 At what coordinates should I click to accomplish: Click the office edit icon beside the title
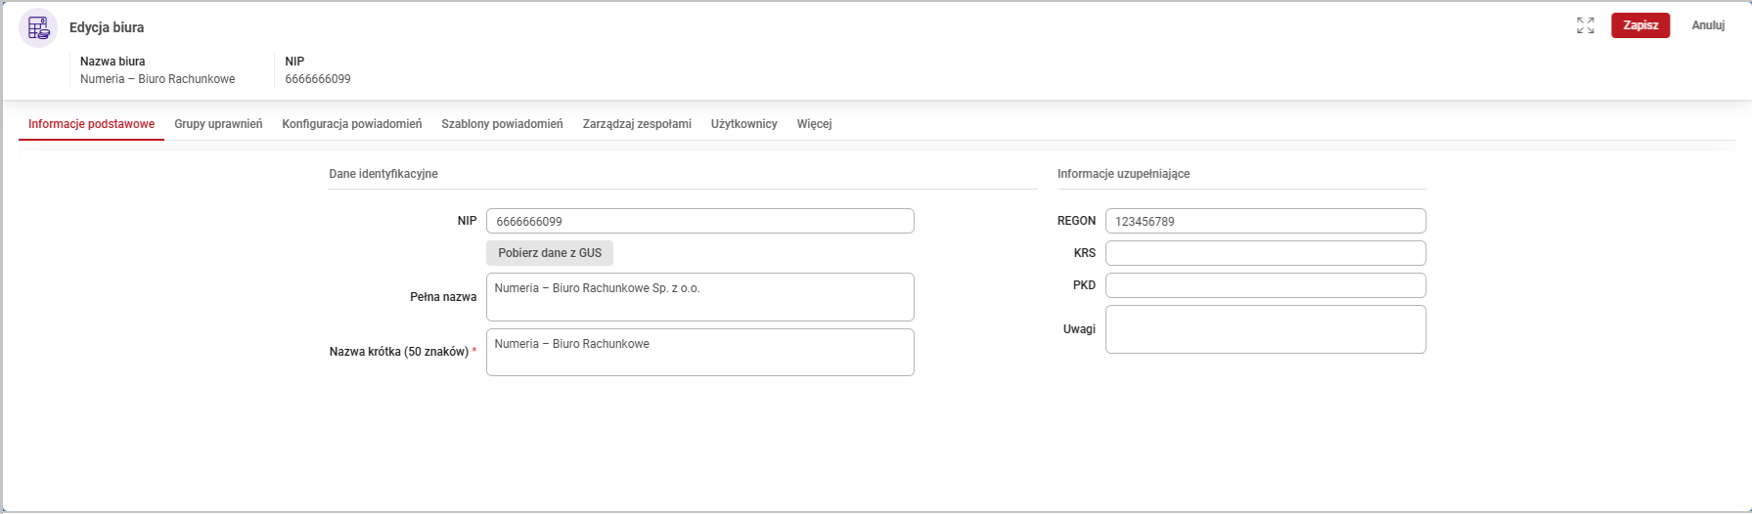pyautogui.click(x=38, y=27)
